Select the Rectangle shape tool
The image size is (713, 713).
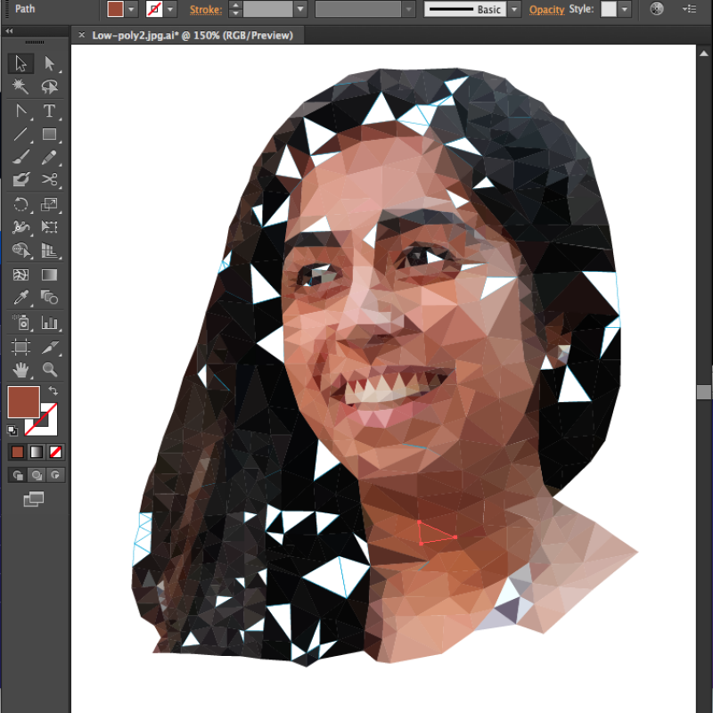[x=50, y=135]
